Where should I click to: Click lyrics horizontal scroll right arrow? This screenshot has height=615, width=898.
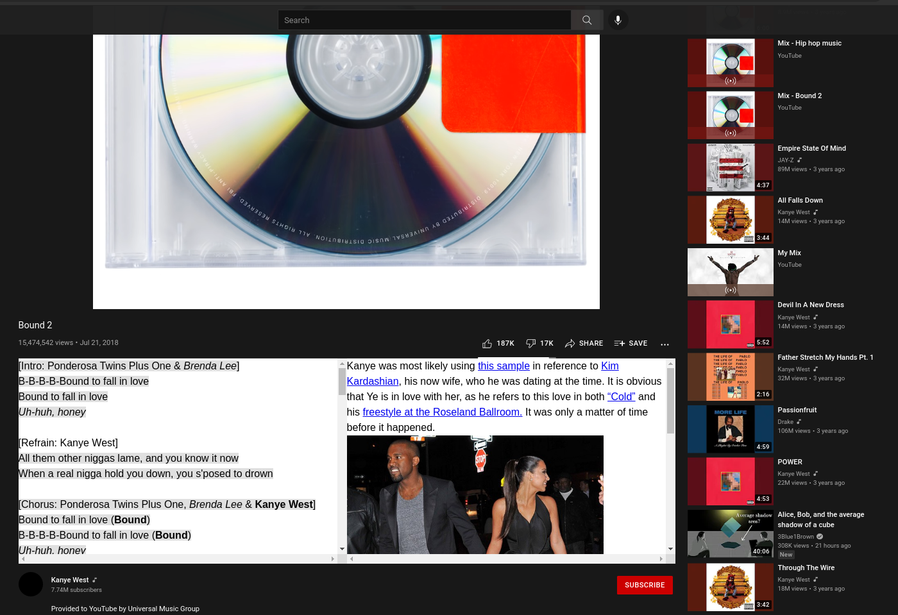point(333,559)
